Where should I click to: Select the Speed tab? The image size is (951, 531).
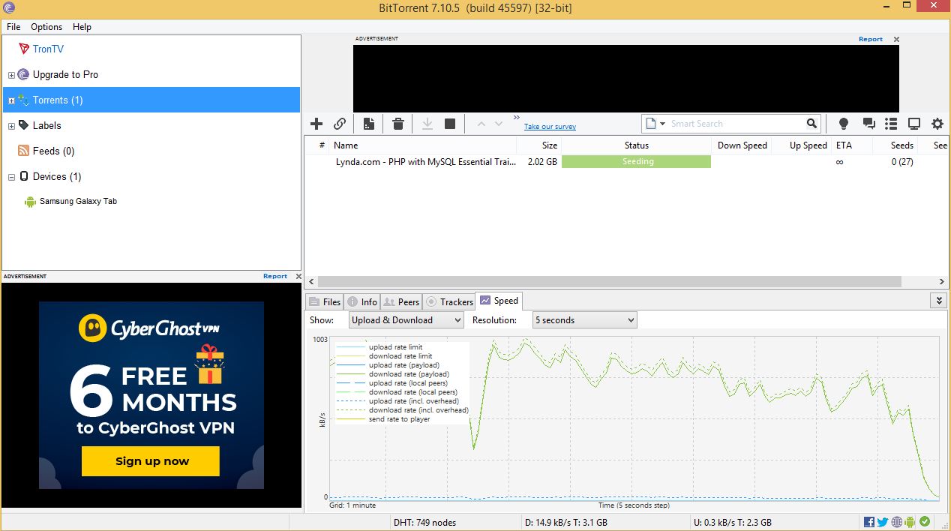499,301
